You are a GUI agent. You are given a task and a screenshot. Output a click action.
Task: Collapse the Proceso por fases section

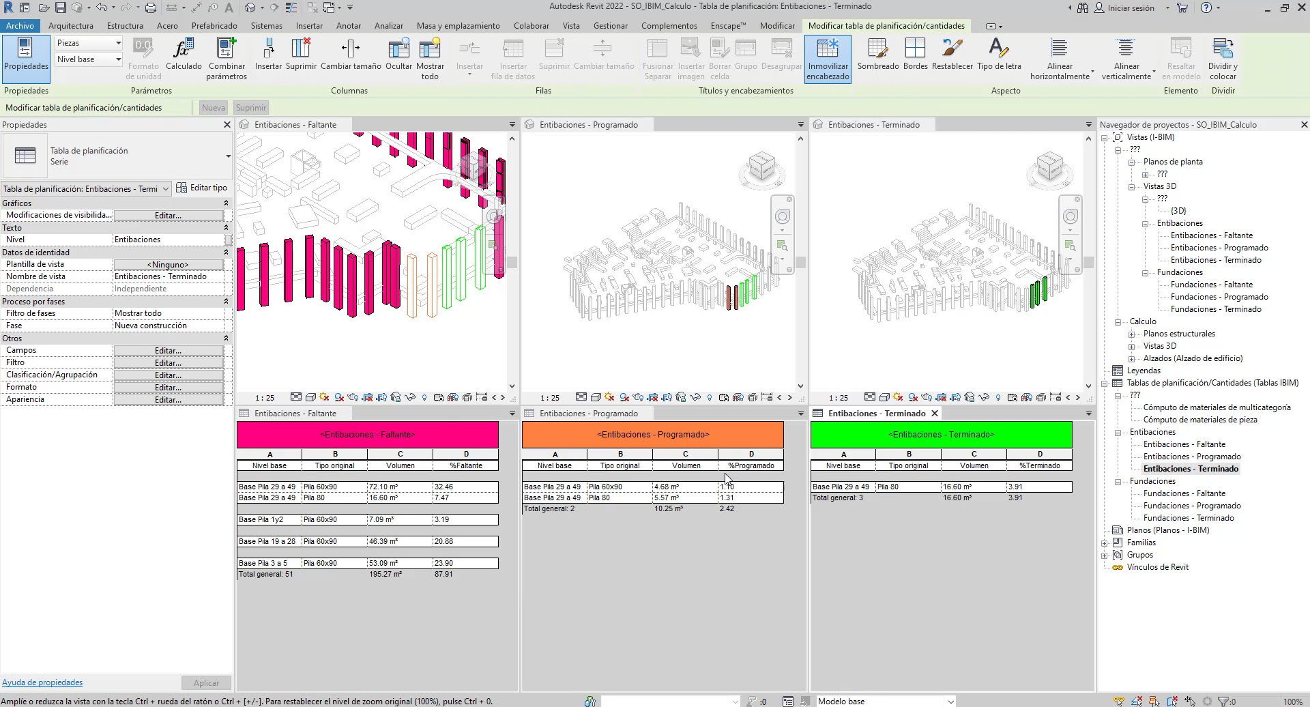(x=226, y=302)
